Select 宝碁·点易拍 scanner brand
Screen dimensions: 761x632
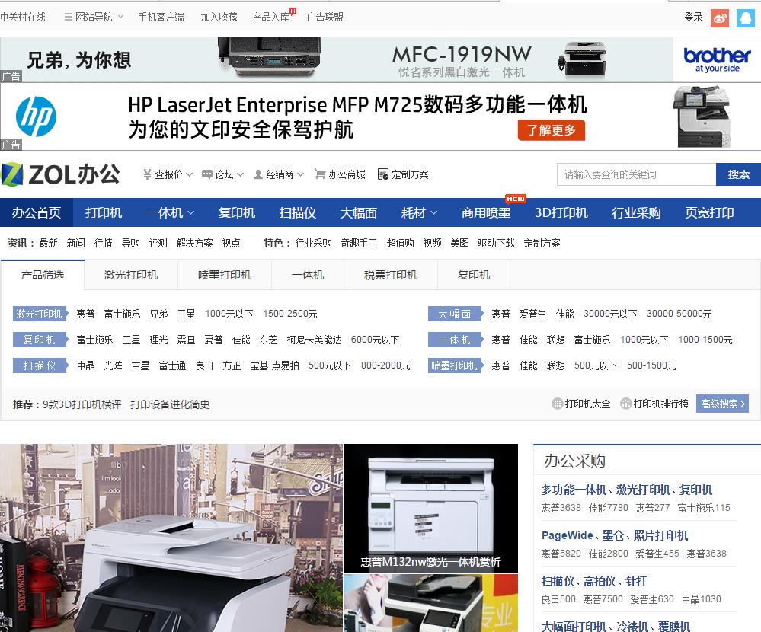pos(274,365)
